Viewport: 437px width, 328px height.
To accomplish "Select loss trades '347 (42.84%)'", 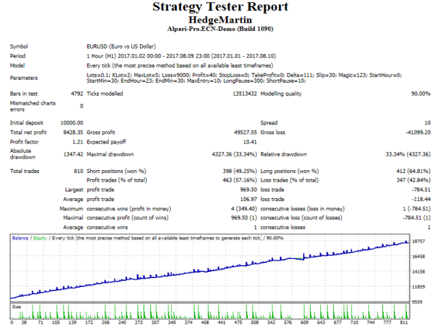I will pos(413,180).
